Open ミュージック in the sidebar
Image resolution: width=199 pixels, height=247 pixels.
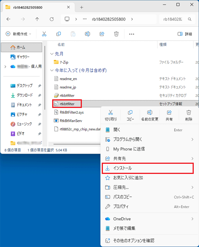[21, 124]
